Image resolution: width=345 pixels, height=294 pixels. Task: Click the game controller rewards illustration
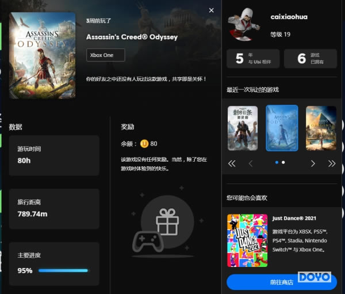coord(148,242)
